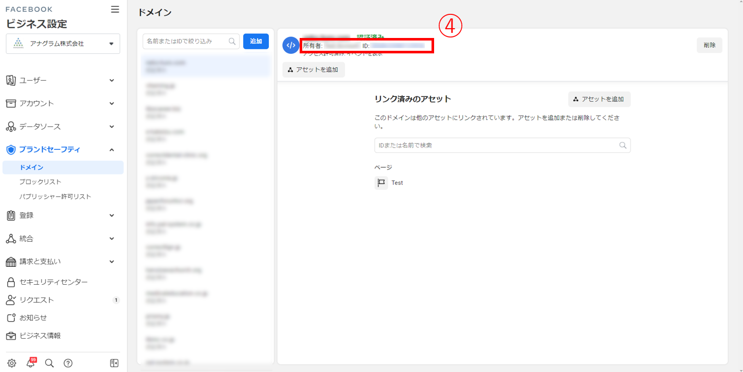Click the settings gear icon at bottom

point(12,363)
